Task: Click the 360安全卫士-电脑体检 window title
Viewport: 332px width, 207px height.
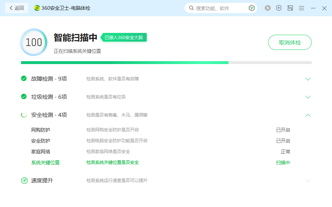Action: pos(66,8)
